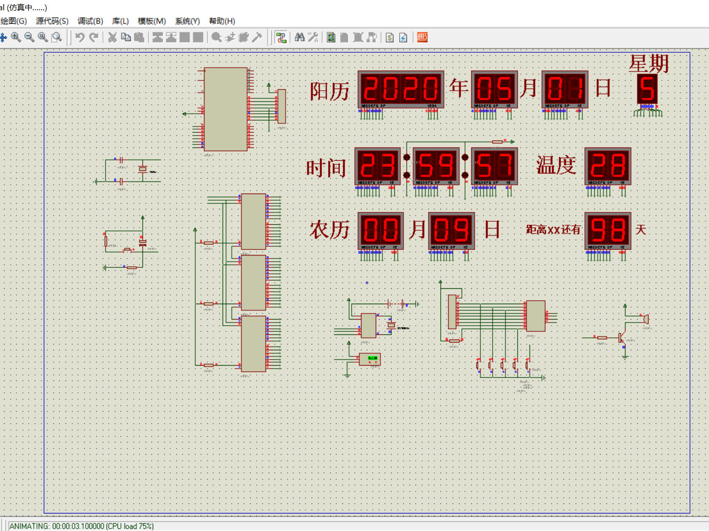Click the Zoom Out magnifier icon
This screenshot has height=531, width=709.
(29, 37)
